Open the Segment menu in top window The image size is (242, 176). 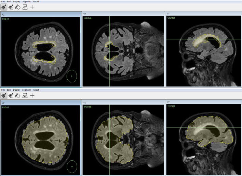(x=26, y=1)
